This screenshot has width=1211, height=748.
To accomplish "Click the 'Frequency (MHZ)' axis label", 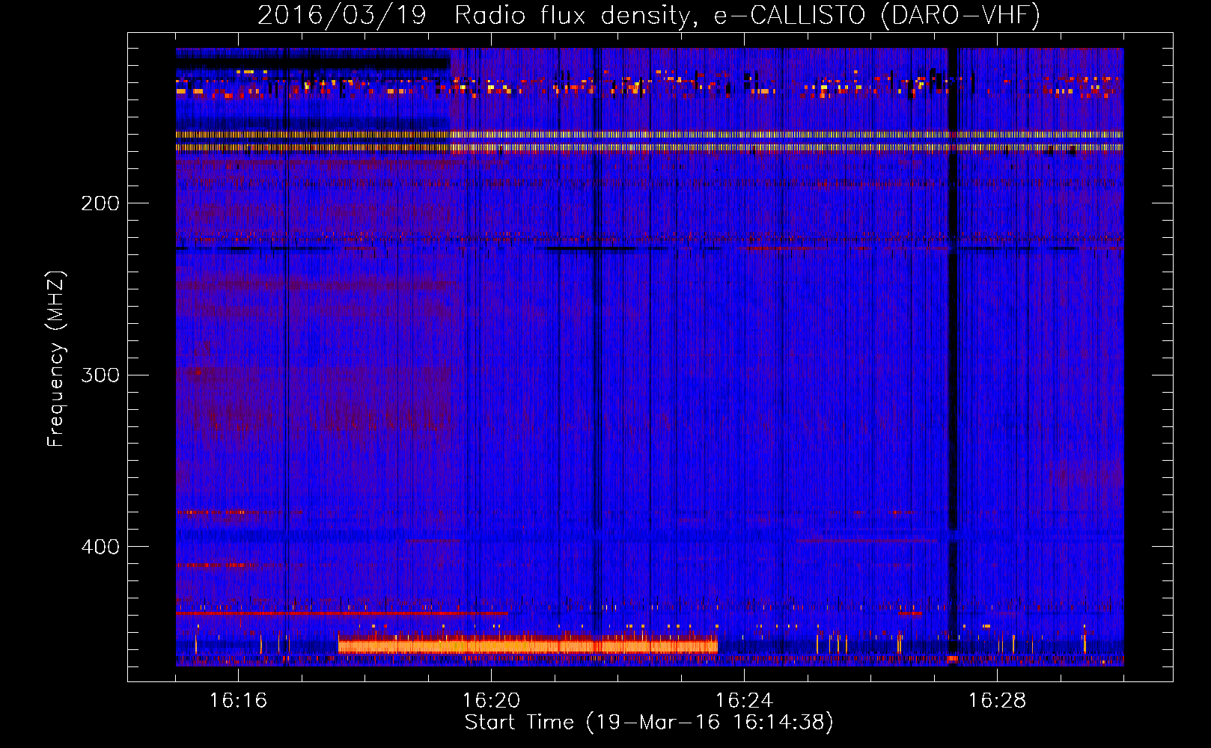I will (56, 358).
